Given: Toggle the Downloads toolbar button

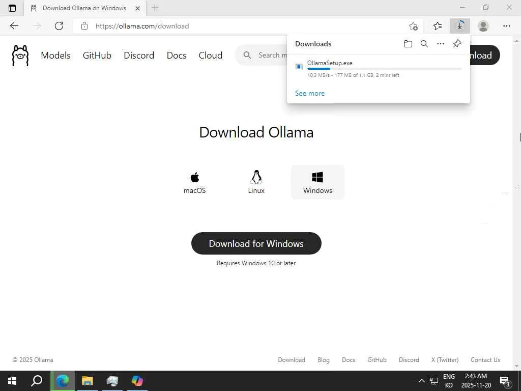Looking at the screenshot, I should [x=460, y=26].
